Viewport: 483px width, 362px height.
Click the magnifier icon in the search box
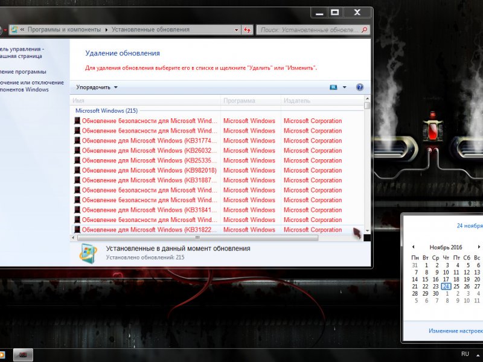(365, 30)
